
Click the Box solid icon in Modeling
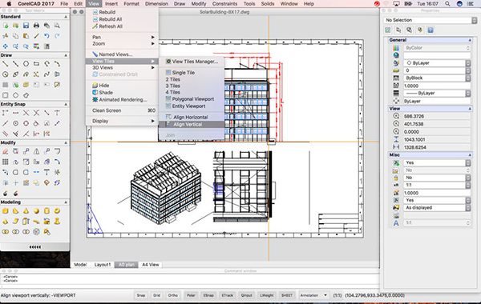tap(6, 211)
